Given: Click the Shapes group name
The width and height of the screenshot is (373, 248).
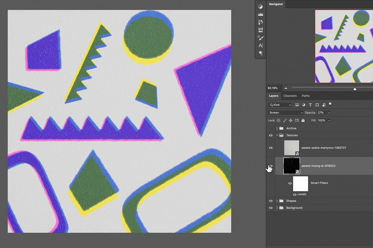Looking at the screenshot, I should (291, 201).
